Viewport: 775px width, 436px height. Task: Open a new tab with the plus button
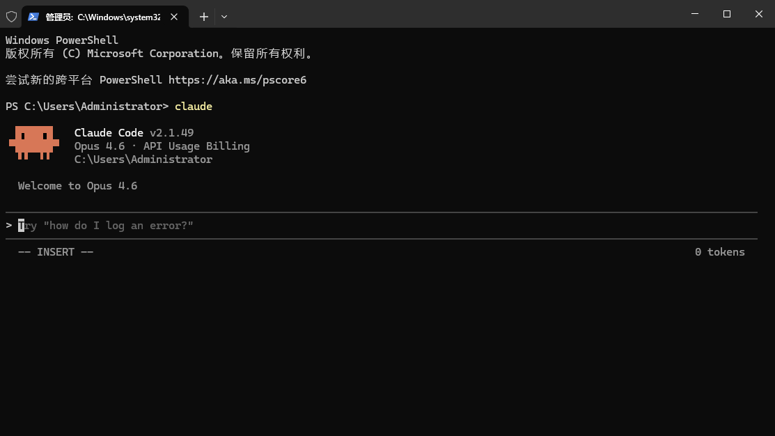[x=203, y=17]
